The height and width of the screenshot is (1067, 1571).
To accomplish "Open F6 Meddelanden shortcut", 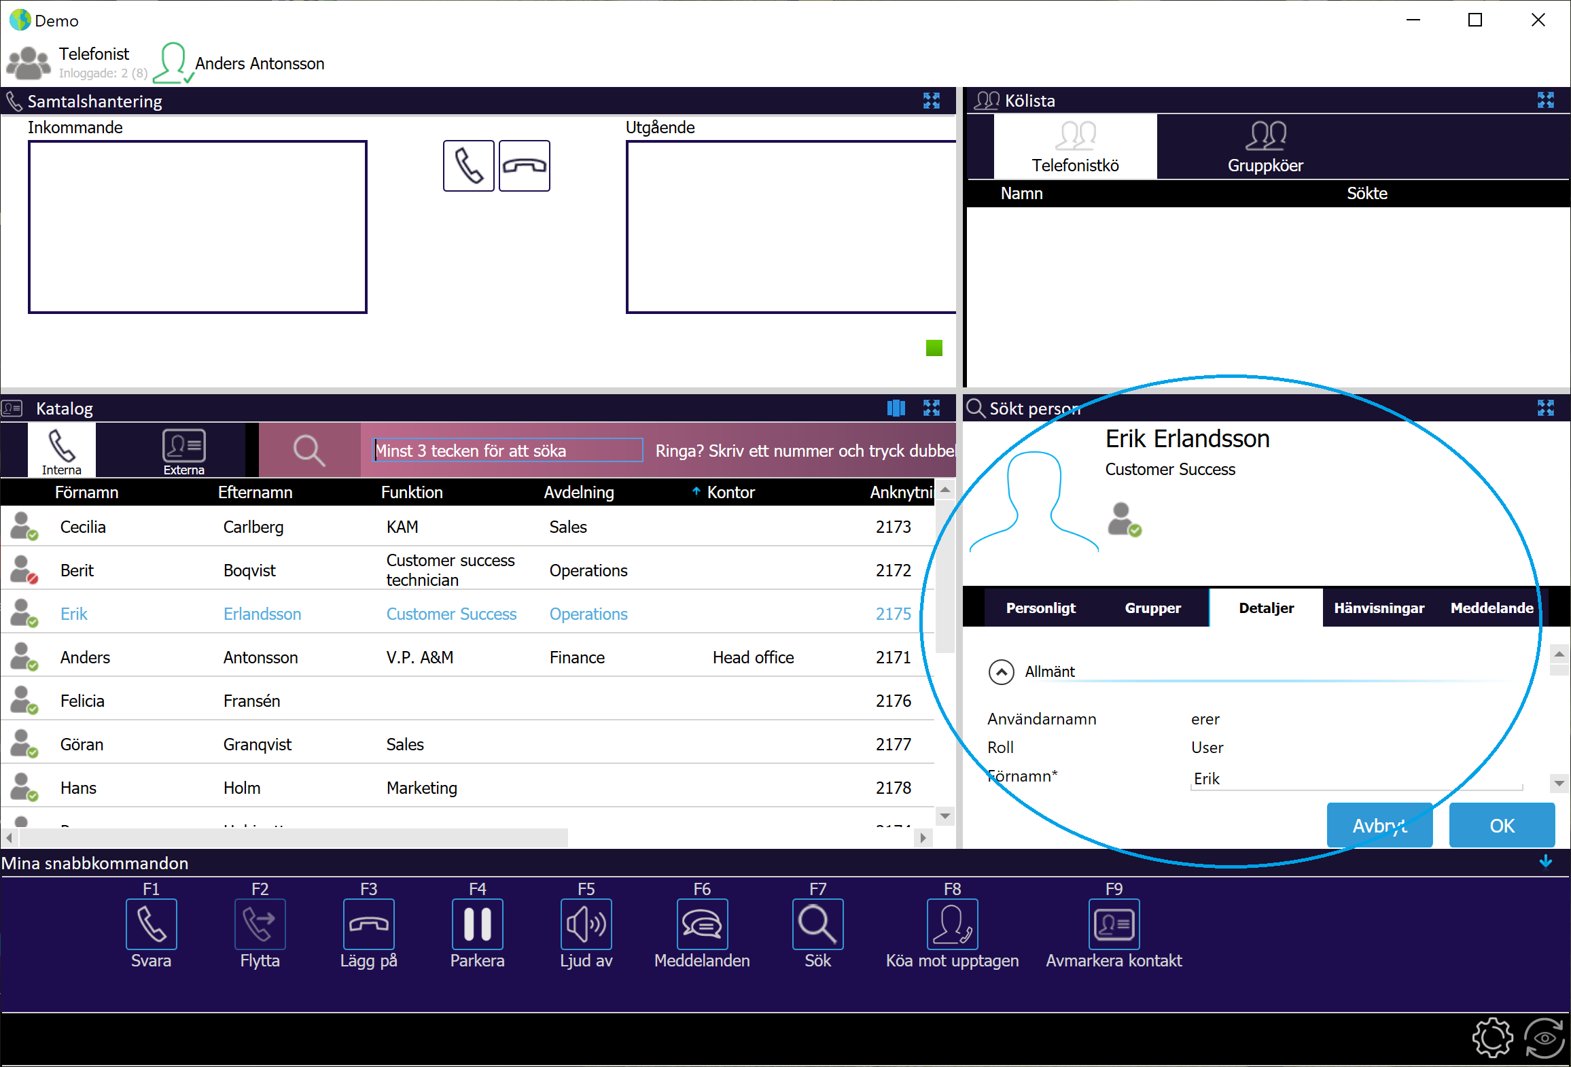I will pos(702,924).
